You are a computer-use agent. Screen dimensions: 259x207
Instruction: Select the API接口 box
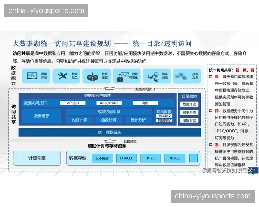coord(73,103)
